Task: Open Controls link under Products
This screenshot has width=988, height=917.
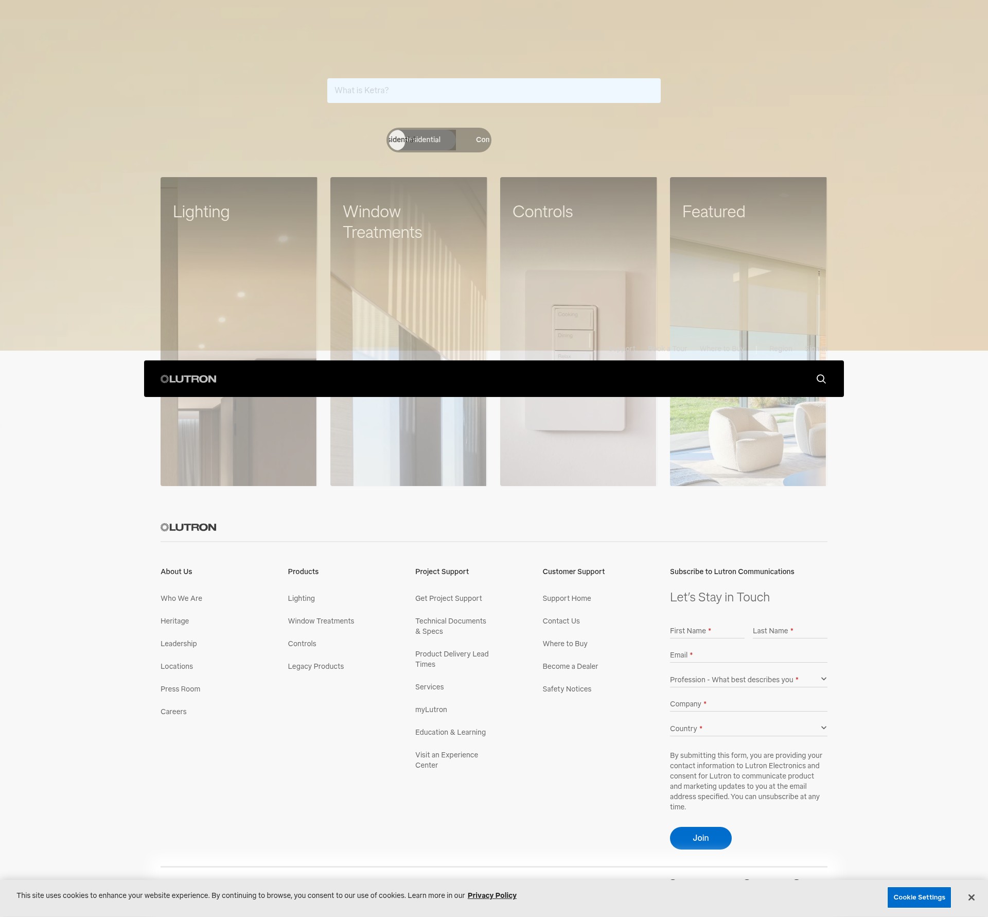Action: (x=302, y=644)
